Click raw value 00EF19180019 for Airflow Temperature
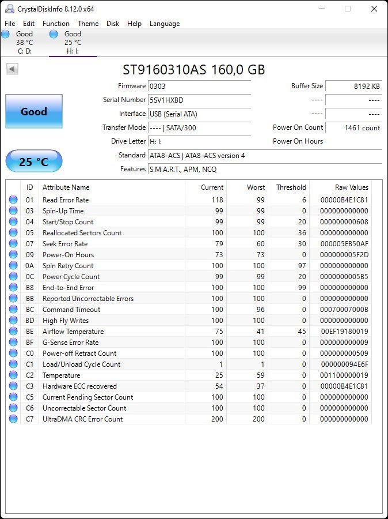Screen dimensions: 388x519 344,332
